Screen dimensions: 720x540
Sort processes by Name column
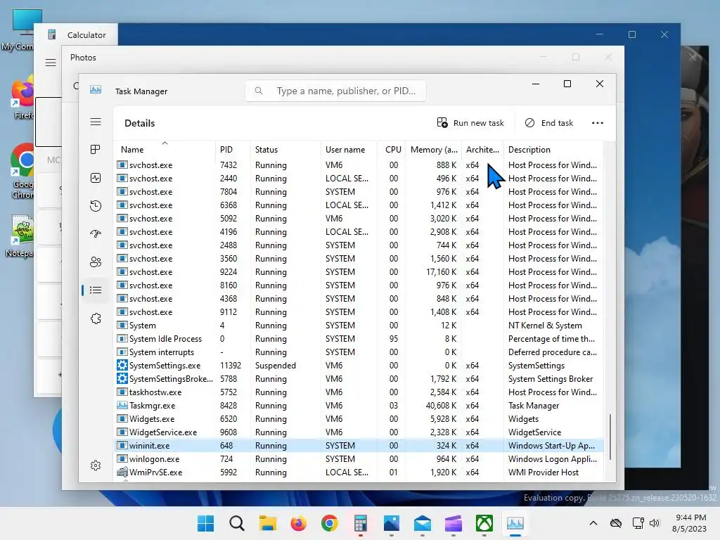(x=164, y=149)
